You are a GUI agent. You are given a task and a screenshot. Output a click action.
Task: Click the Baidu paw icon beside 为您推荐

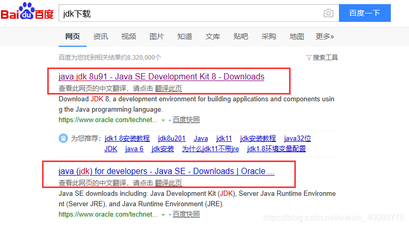point(63,138)
